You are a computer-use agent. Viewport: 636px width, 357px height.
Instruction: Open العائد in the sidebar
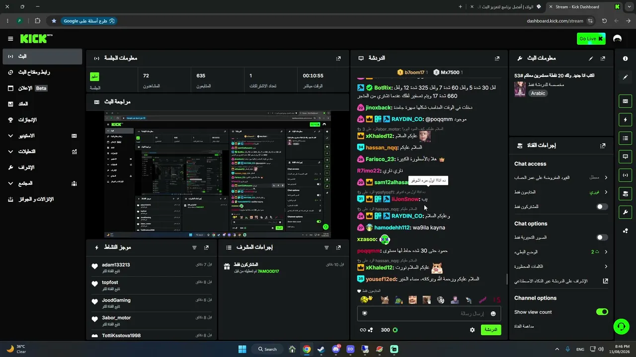tap(42, 104)
